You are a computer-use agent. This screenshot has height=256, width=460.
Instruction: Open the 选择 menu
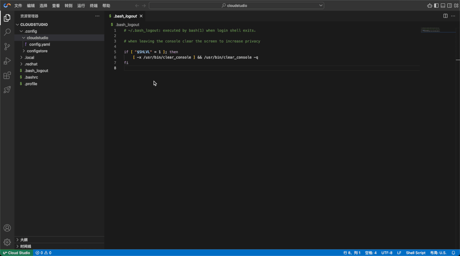tap(43, 6)
